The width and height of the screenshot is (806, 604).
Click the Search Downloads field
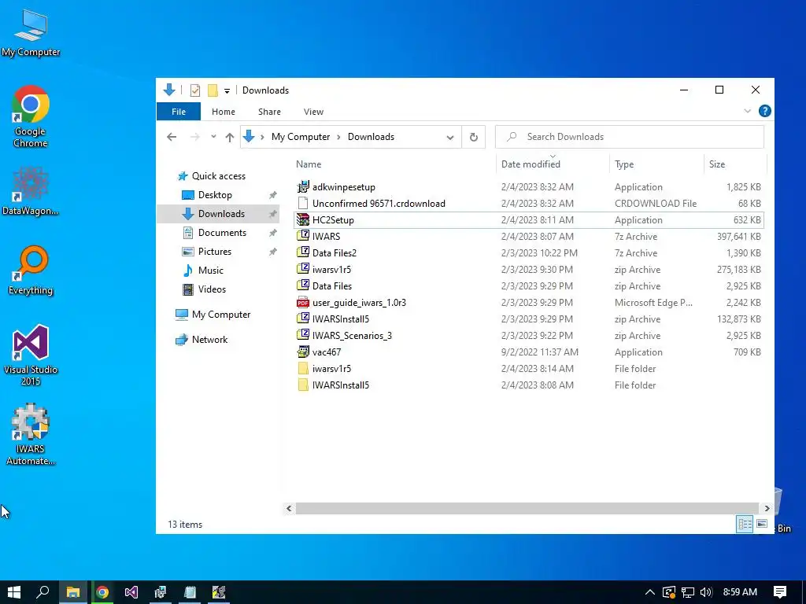click(x=630, y=137)
